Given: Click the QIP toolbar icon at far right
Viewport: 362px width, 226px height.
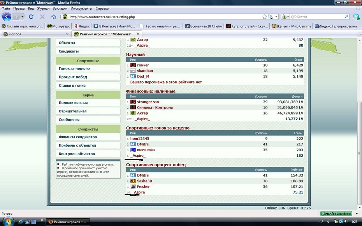Looking at the screenshot, I should pos(356,17).
